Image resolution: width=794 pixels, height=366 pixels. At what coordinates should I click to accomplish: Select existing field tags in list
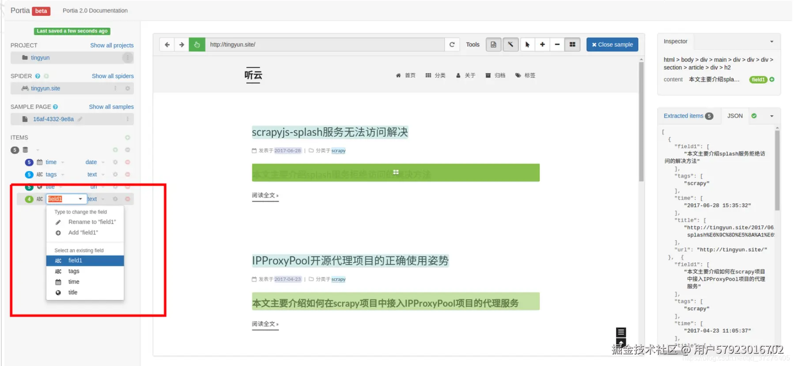(x=85, y=271)
